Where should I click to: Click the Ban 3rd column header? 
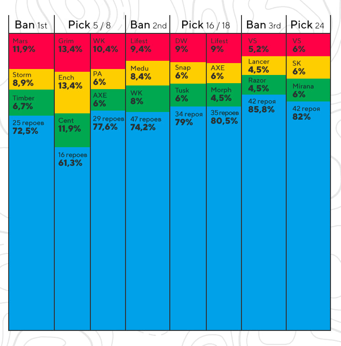264,25
